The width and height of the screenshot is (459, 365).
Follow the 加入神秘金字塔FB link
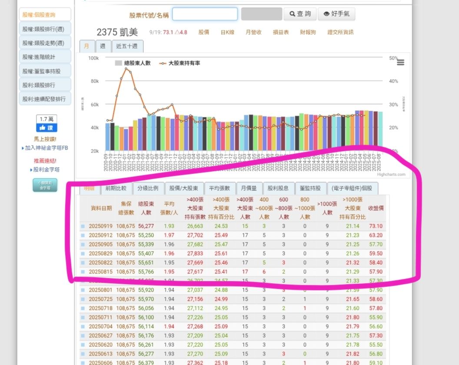(x=47, y=148)
